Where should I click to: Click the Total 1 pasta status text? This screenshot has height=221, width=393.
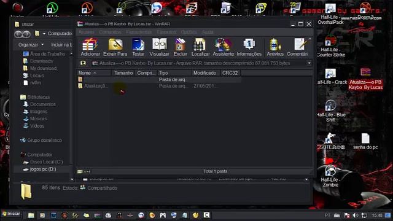(x=216, y=171)
